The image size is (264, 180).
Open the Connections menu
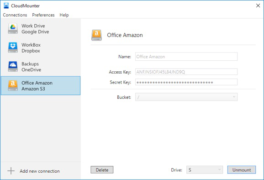(15, 15)
